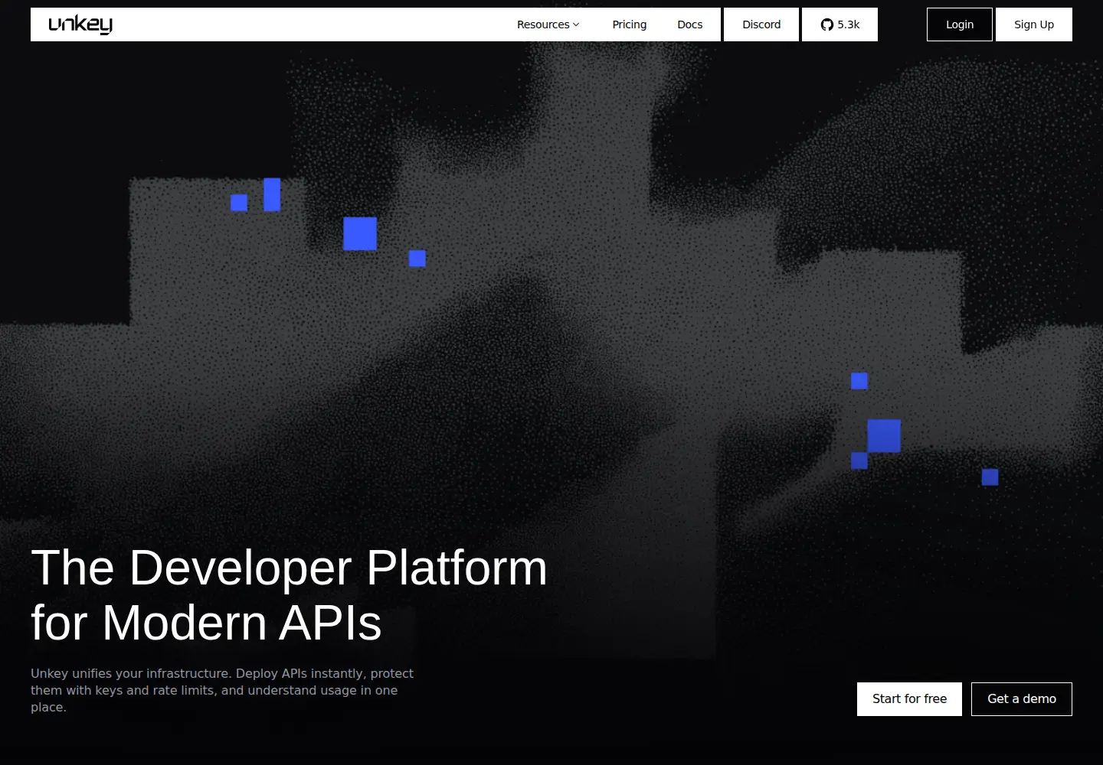The image size is (1103, 765).
Task: Click the Unkey logo in the header
Action: pos(80,24)
